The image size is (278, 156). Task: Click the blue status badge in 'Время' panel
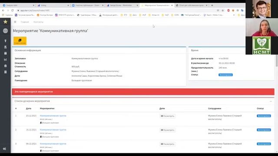coord(225,75)
